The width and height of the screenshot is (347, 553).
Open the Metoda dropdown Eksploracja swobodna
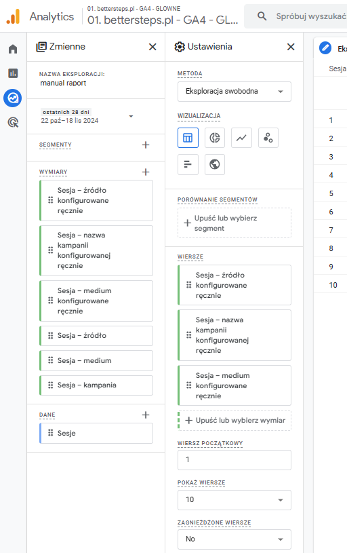tap(234, 92)
